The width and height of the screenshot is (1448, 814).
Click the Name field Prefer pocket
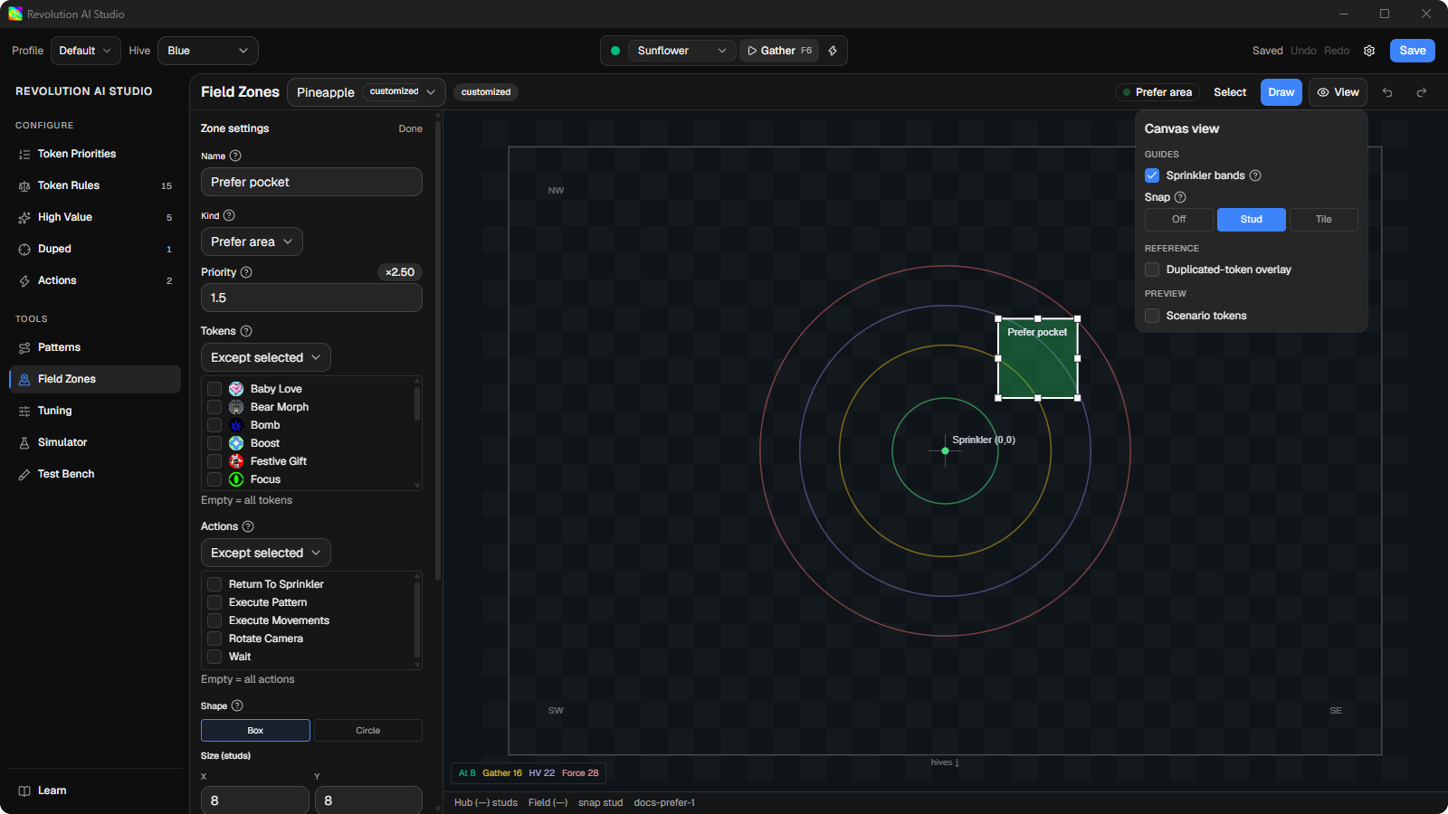point(311,182)
